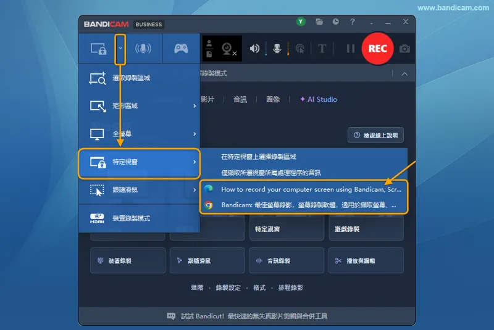The image size is (494, 330).
Task: Start recording with the REC button
Action: tap(377, 49)
